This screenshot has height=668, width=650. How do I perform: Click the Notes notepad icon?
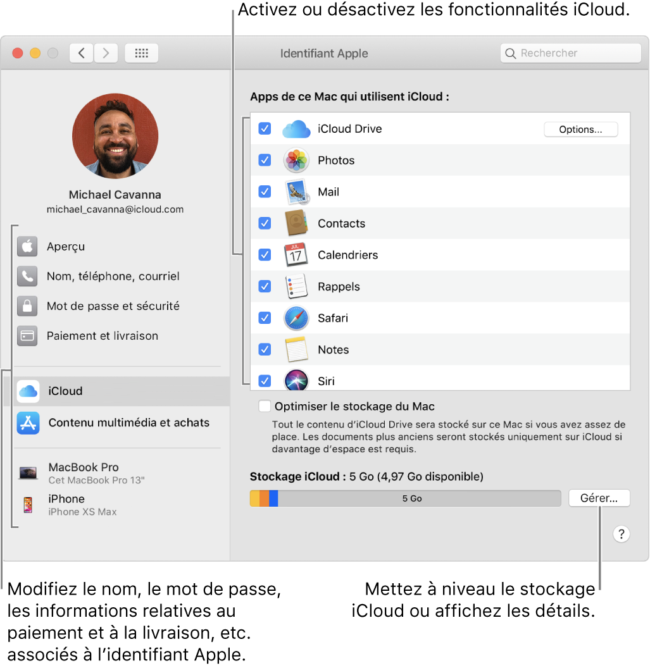(296, 349)
